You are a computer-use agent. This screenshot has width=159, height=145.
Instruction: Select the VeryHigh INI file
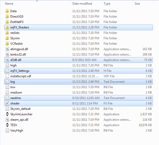[17, 131]
